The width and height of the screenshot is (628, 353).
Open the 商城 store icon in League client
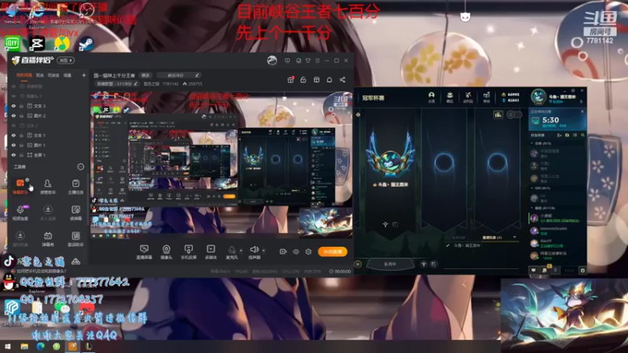coord(486,96)
